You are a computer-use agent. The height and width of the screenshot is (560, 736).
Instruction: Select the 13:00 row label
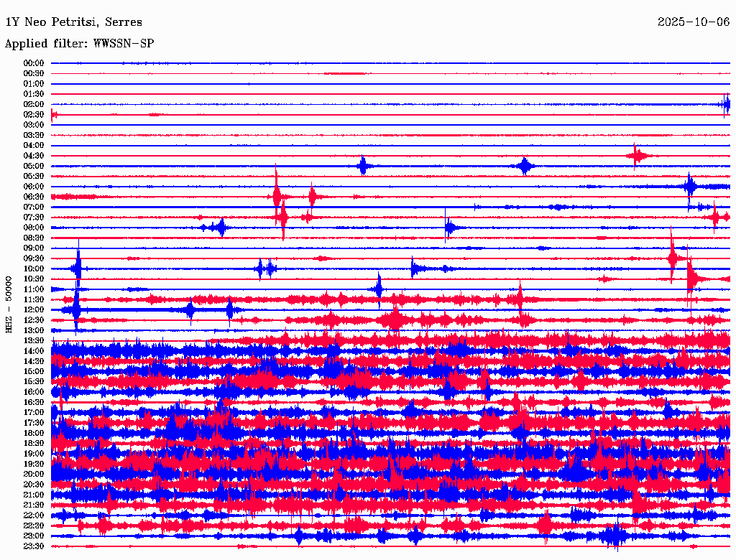coord(33,331)
